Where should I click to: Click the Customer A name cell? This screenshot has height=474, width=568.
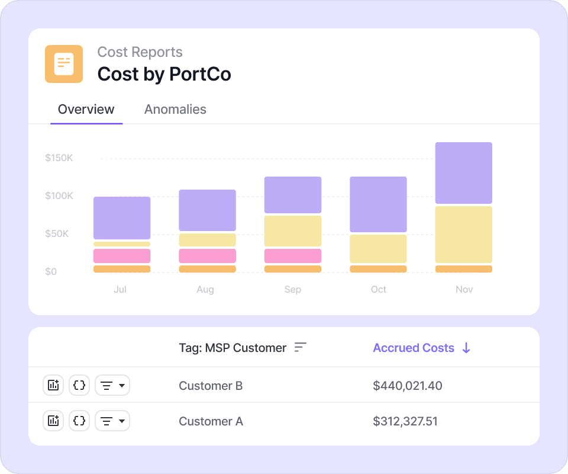(211, 421)
